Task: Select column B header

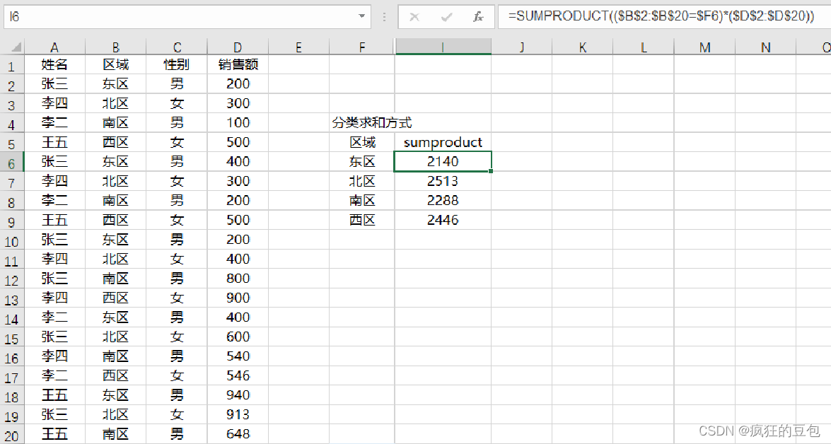Action: point(115,47)
